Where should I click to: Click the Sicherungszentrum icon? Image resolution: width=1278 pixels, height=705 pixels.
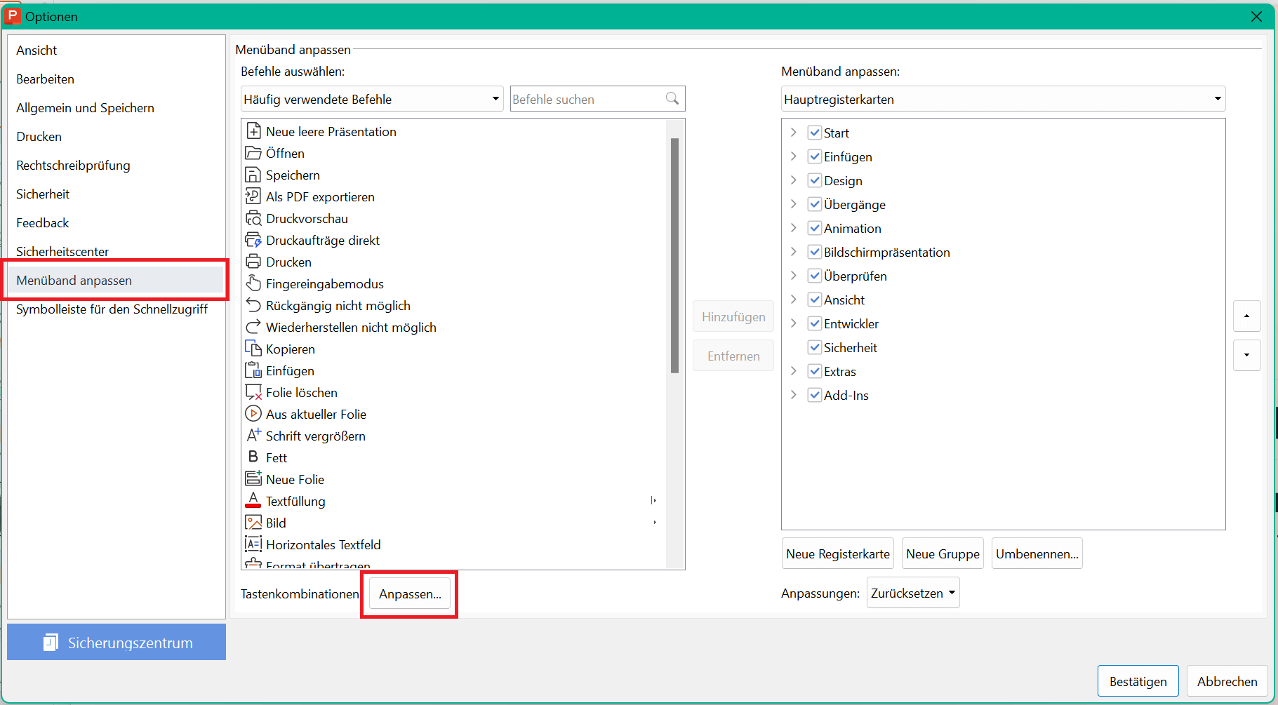[x=51, y=643]
